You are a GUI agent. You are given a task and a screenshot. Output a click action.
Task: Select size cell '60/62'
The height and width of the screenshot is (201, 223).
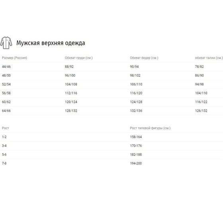coord(6,102)
